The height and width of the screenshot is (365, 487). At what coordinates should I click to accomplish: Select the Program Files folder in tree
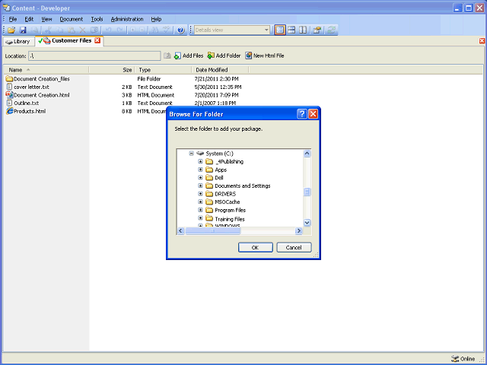230,210
